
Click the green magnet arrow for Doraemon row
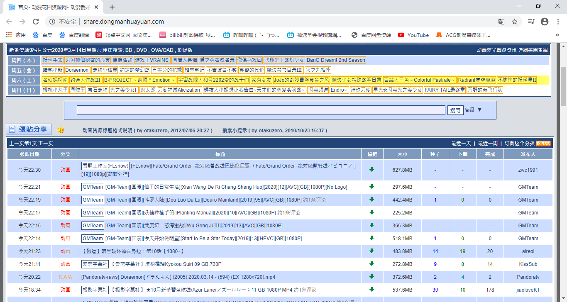[372, 277]
